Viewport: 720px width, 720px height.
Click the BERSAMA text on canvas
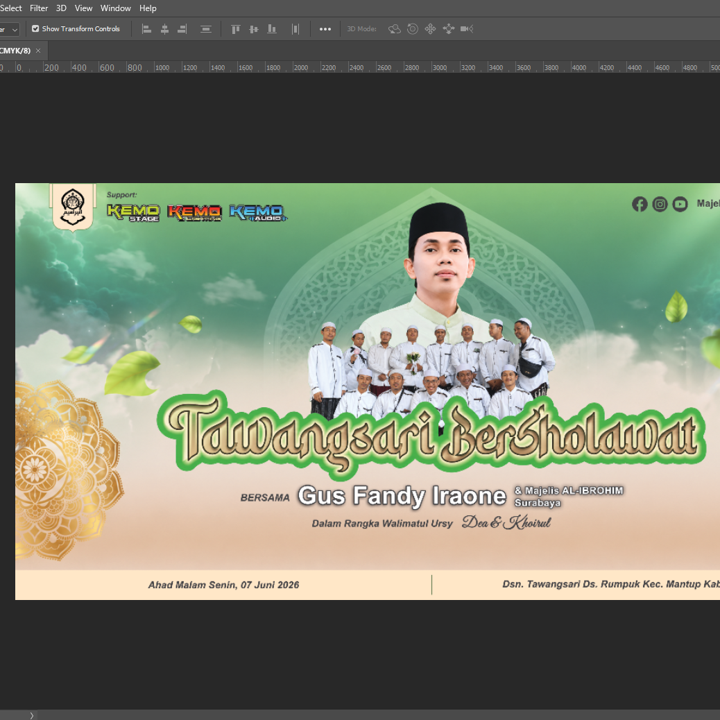pyautogui.click(x=265, y=498)
